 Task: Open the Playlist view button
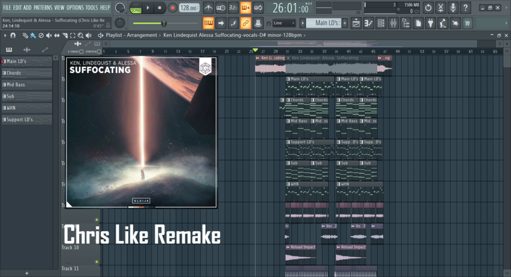356,23
